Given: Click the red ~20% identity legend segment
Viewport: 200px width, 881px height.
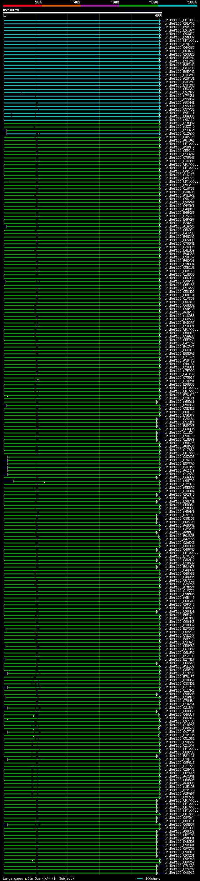Looking at the screenshot, I should point(22,6).
